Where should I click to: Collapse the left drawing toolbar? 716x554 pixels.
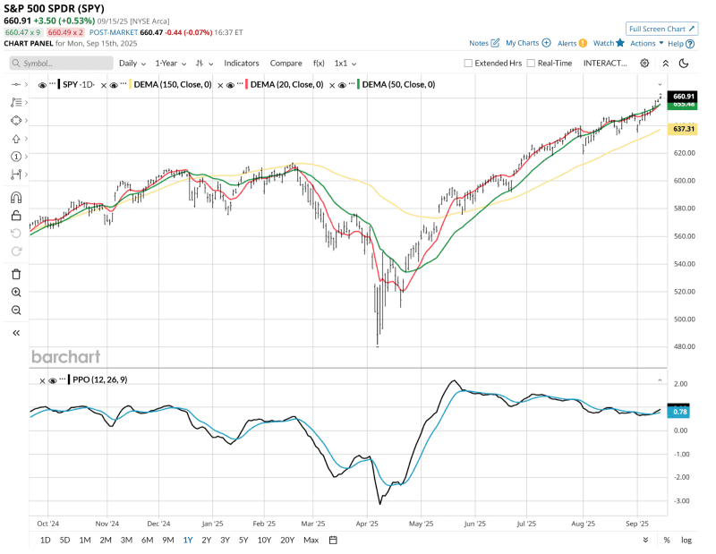(x=16, y=333)
